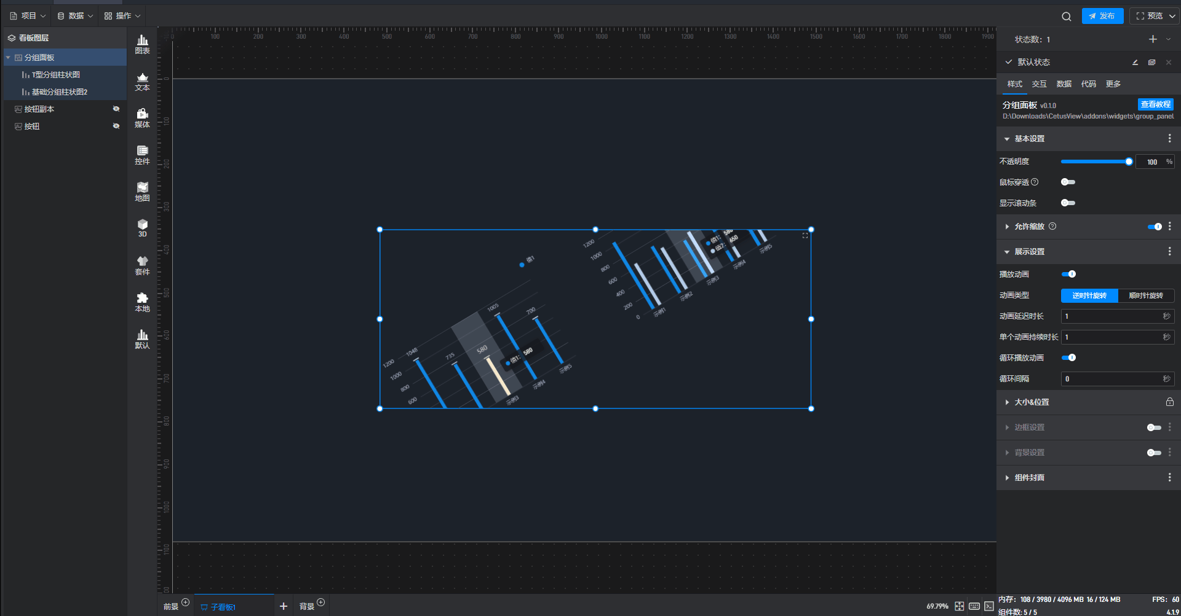Expand the 允许缩放 section

[1007, 227]
